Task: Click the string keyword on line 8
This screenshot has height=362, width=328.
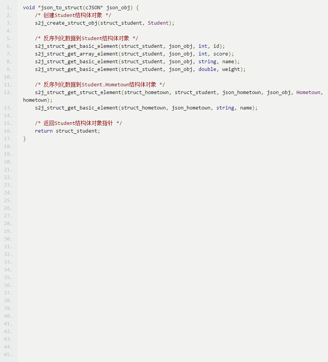Action: click(207, 61)
